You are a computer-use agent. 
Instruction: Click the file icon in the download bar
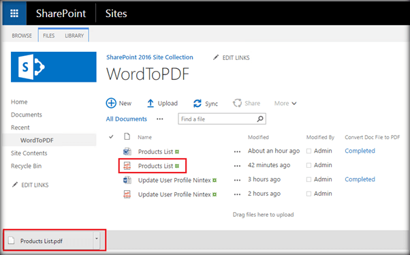pyautogui.click(x=12, y=240)
